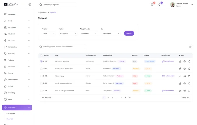Edit the 'Make a list of Best Talent' row
197x125 pixels.
coord(180,69)
